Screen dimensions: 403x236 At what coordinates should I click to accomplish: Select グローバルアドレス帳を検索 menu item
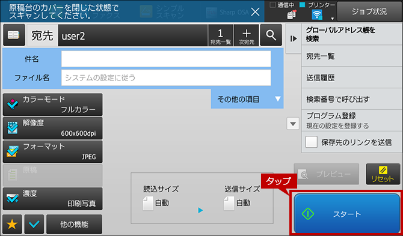(x=352, y=35)
